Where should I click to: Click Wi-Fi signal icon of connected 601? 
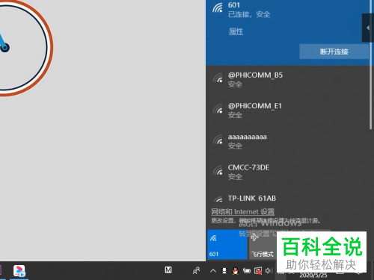[x=218, y=8]
